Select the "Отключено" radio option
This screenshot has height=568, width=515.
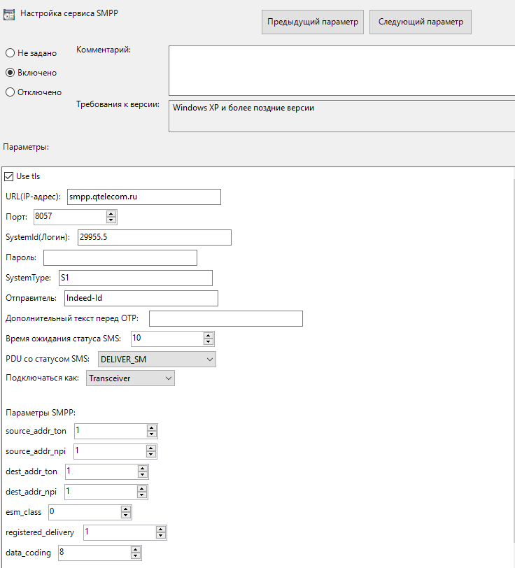(x=10, y=92)
